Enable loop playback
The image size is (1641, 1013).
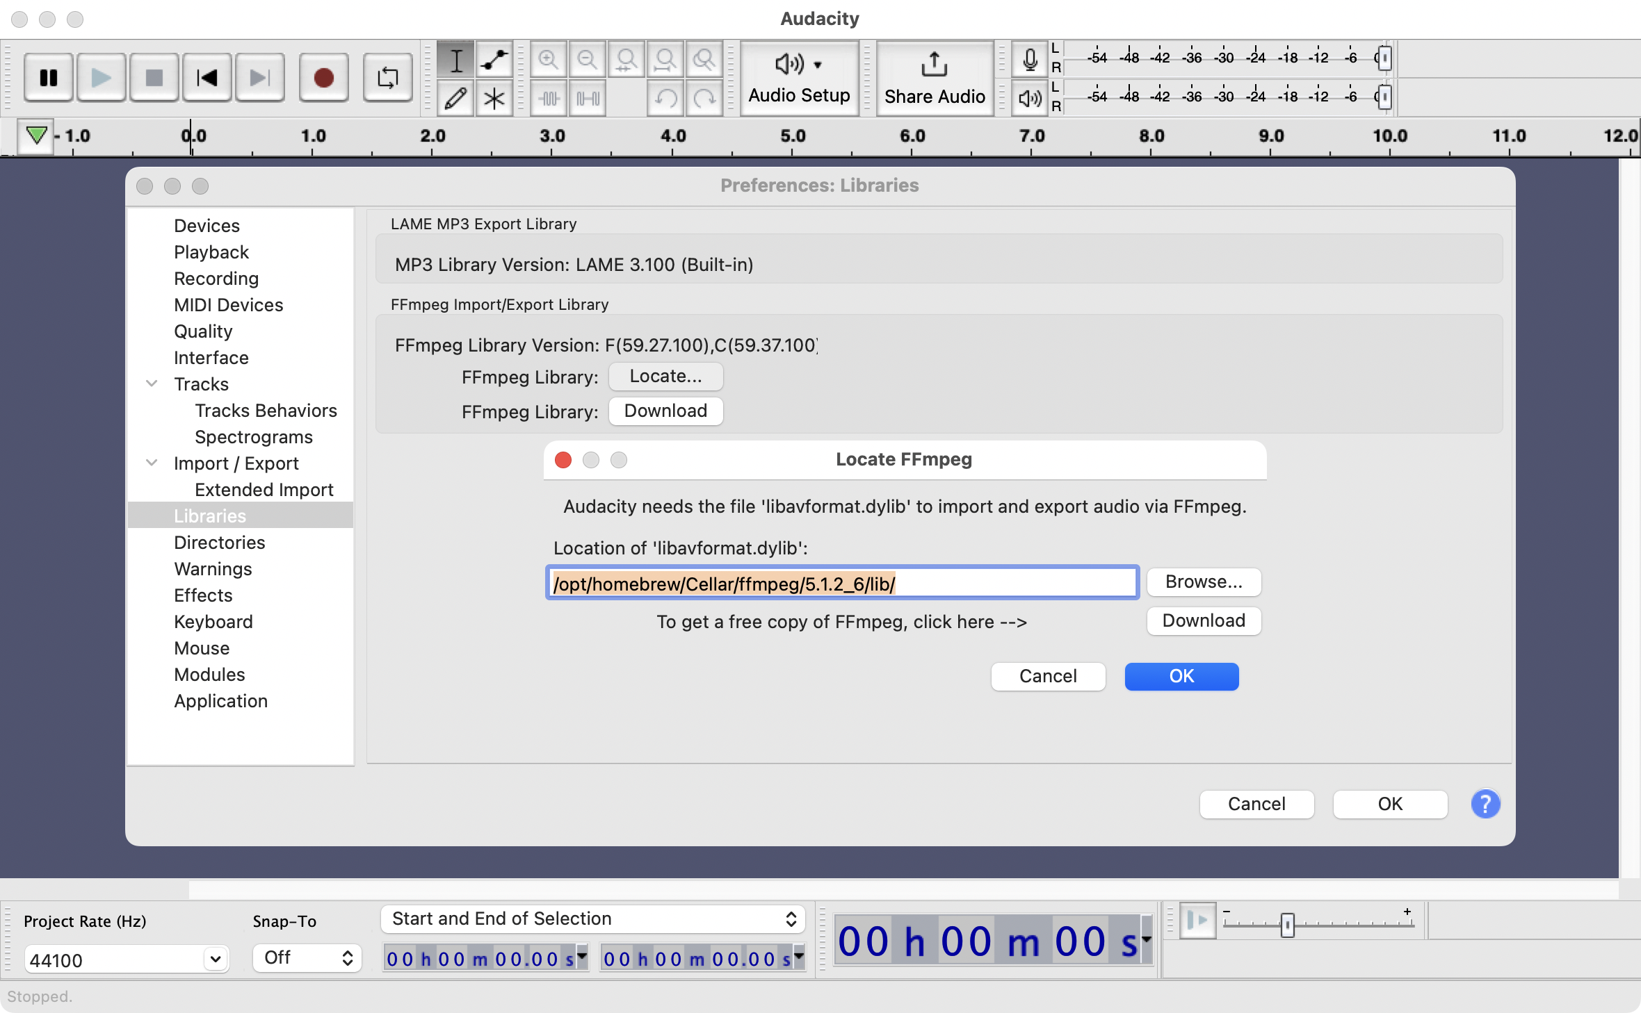point(387,77)
